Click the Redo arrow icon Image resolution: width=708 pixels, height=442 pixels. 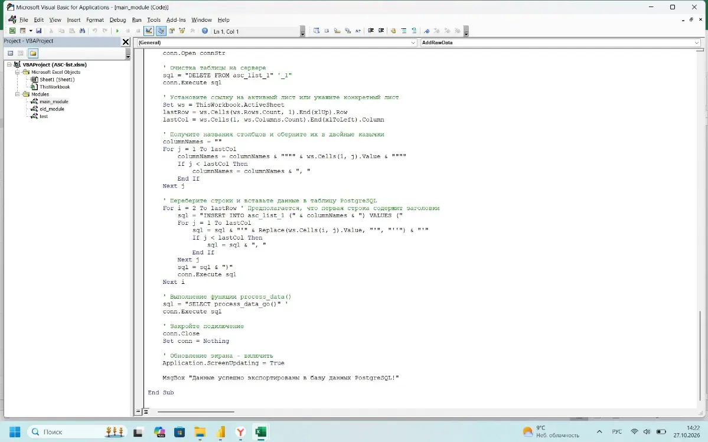[105, 31]
